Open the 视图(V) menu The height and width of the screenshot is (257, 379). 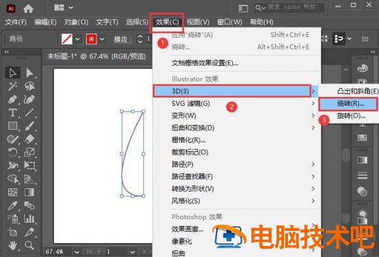198,22
